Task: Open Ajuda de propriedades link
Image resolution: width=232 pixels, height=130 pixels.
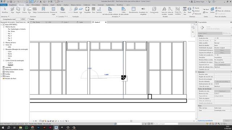Action: (206, 121)
